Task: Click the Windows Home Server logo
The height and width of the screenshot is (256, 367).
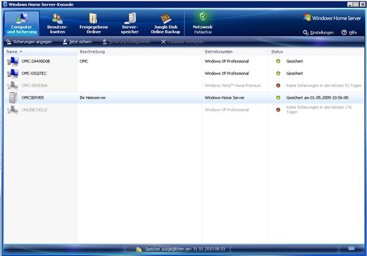Action: click(x=332, y=18)
